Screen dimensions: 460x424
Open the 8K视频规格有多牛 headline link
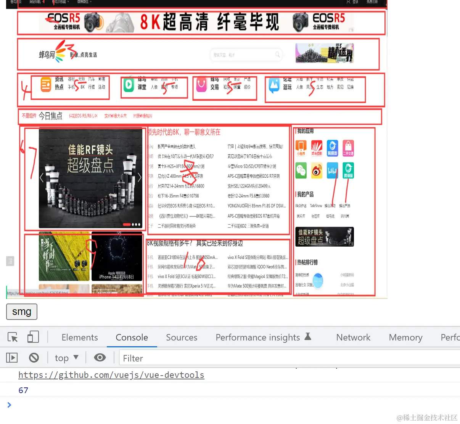(195, 243)
